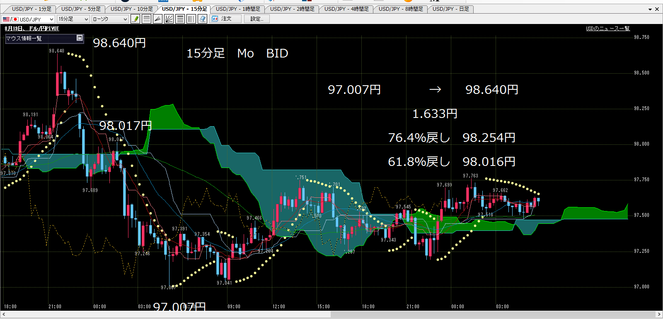Viewport: 663px width, 319px height.
Task: Click the 76.4%戻し 98.254円 annotation
Action: [452, 138]
